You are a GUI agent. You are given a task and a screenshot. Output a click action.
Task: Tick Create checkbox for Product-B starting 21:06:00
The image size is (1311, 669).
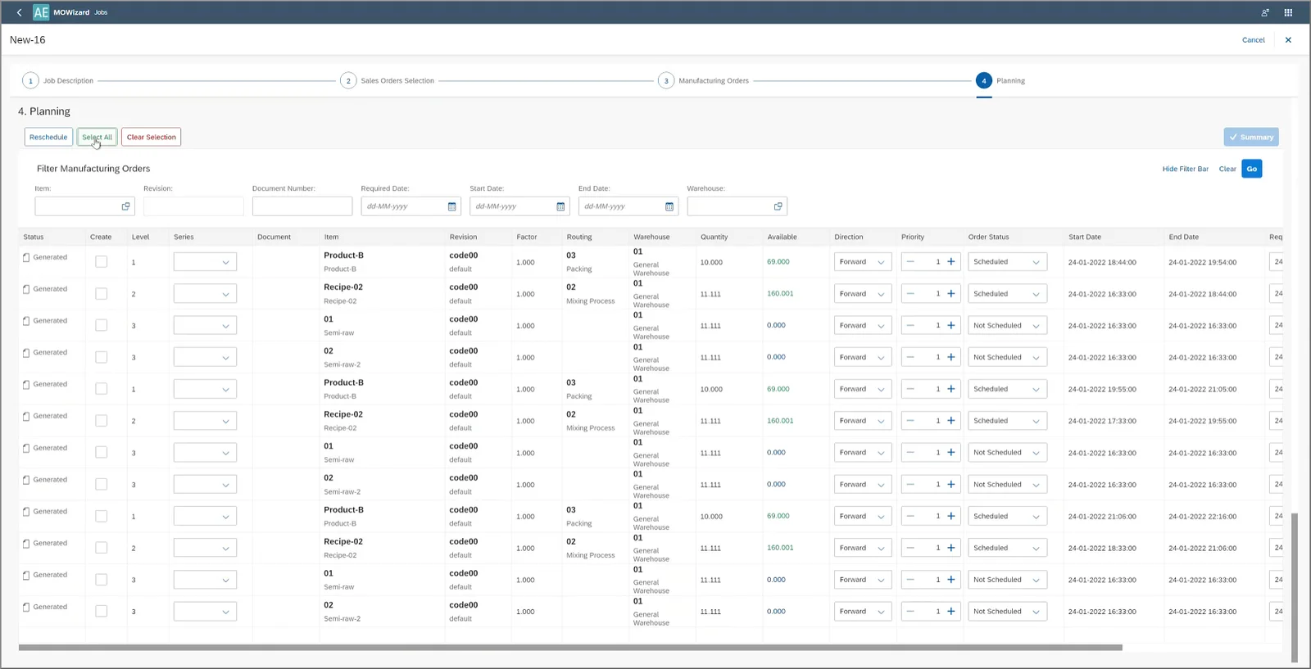click(102, 516)
